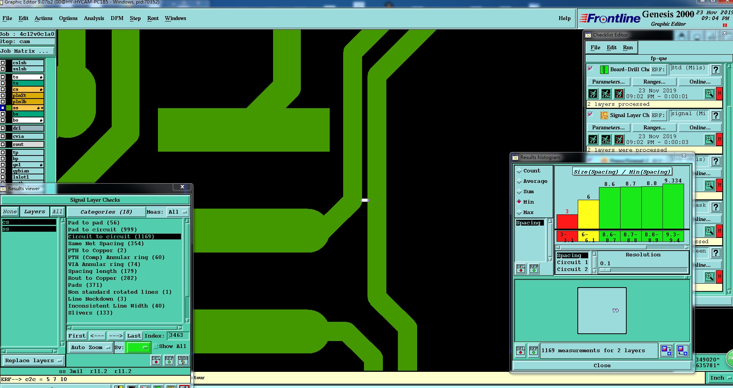733x388 pixels.
Task: Open Meas All dropdown
Action: 178,212
